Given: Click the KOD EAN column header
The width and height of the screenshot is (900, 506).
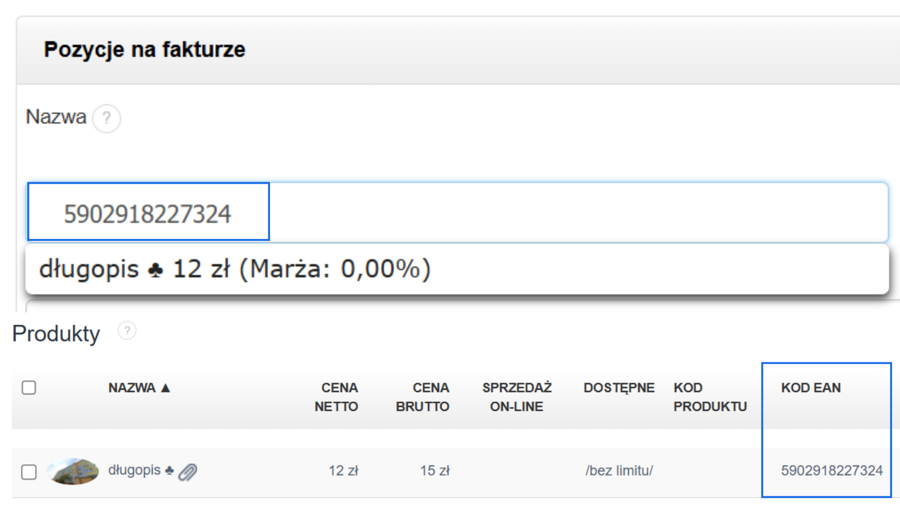Looking at the screenshot, I should (811, 388).
